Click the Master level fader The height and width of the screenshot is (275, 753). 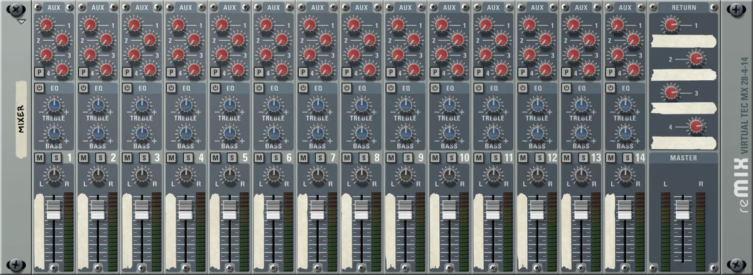682,210
